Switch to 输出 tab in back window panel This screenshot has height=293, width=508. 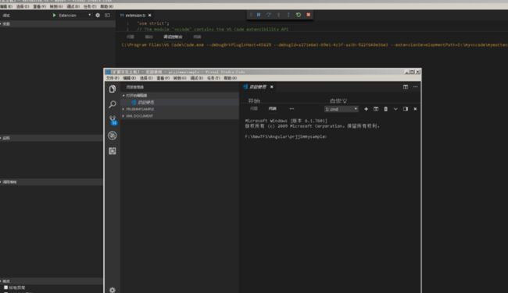(148, 37)
